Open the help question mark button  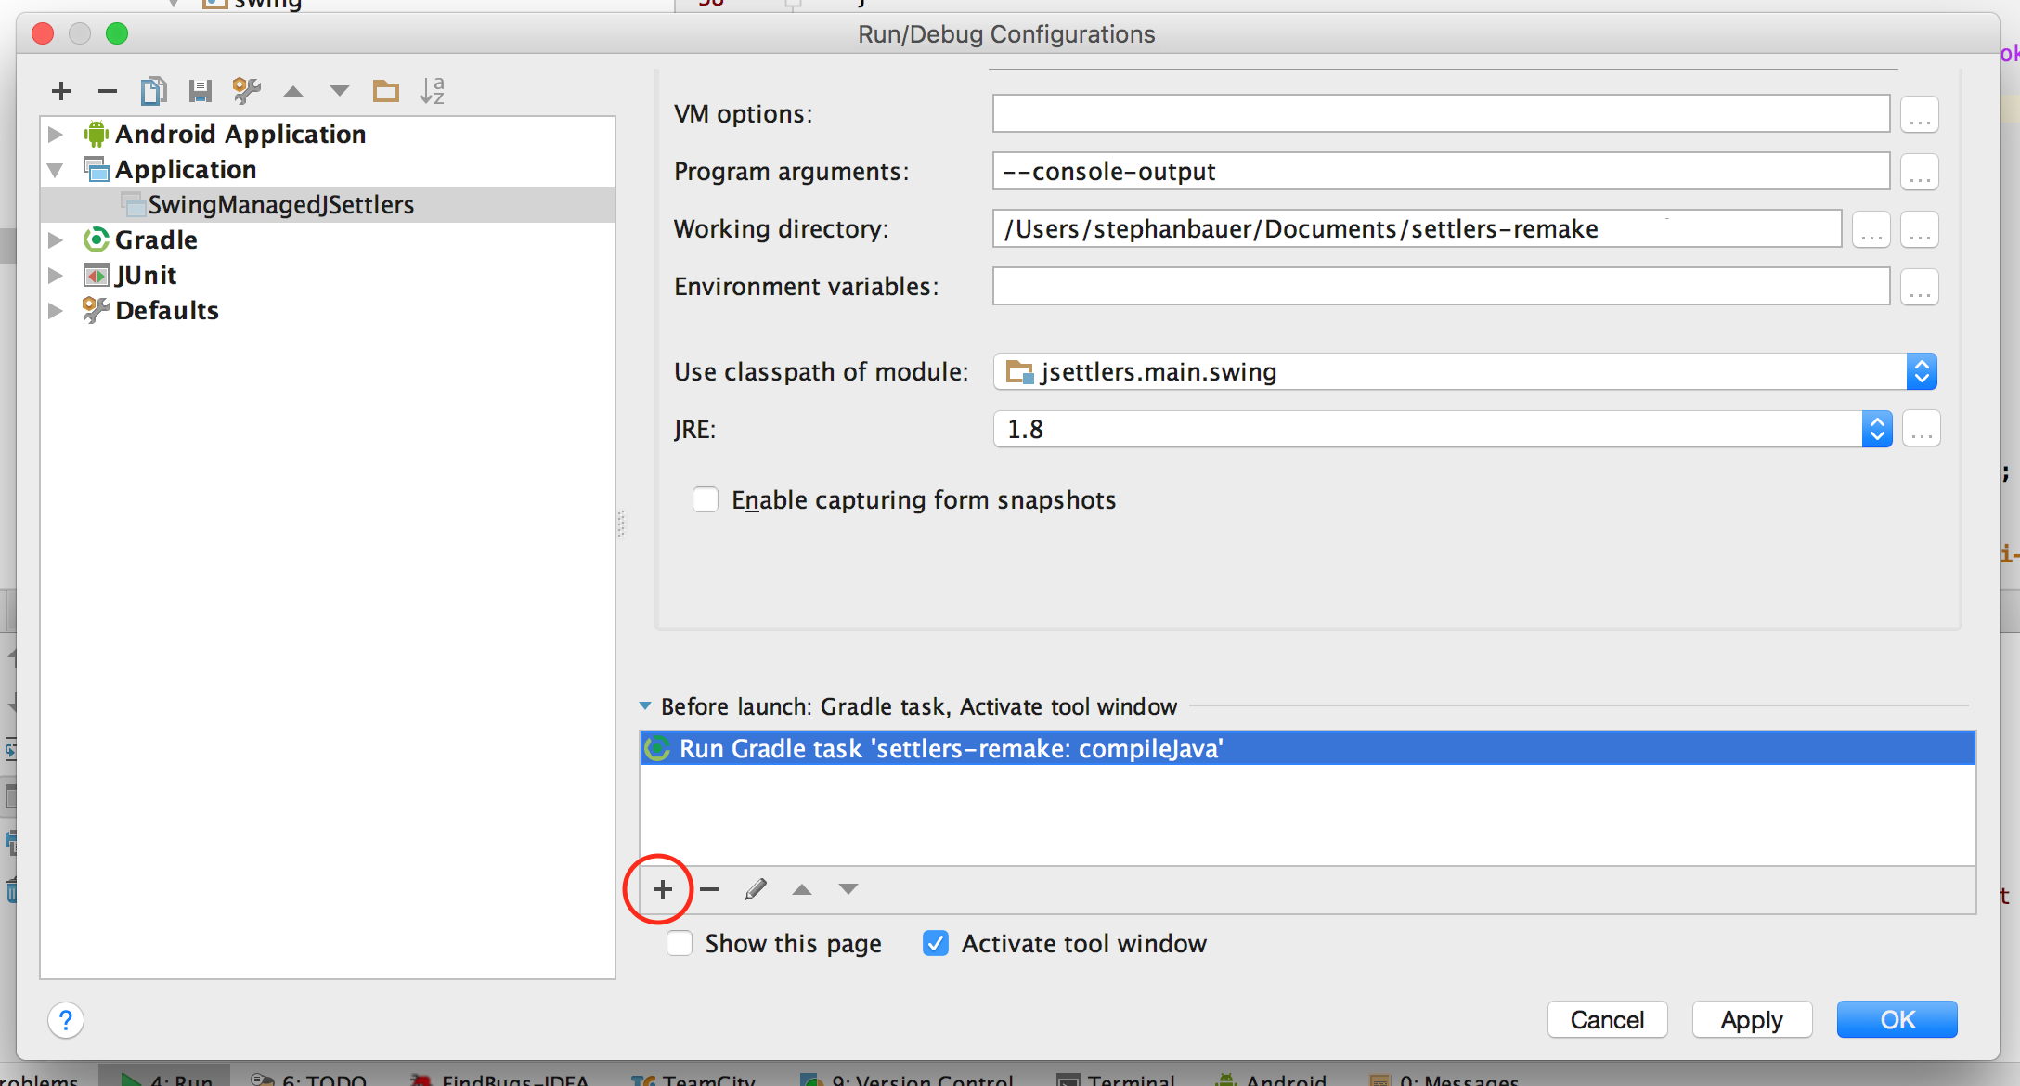(x=65, y=1020)
